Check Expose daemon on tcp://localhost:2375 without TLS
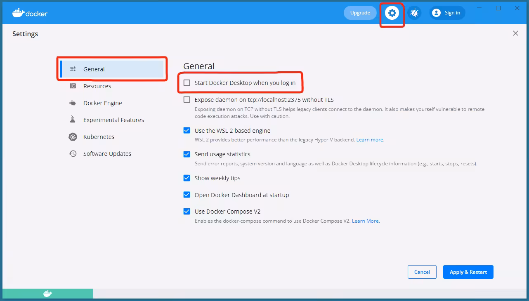The height and width of the screenshot is (301, 529). [x=187, y=100]
